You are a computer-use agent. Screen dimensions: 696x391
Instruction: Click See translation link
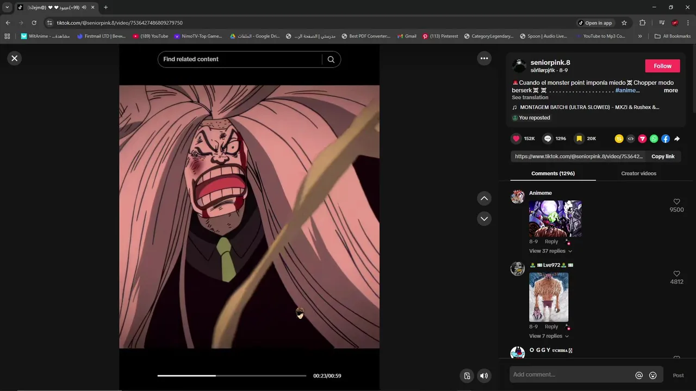[x=530, y=98]
